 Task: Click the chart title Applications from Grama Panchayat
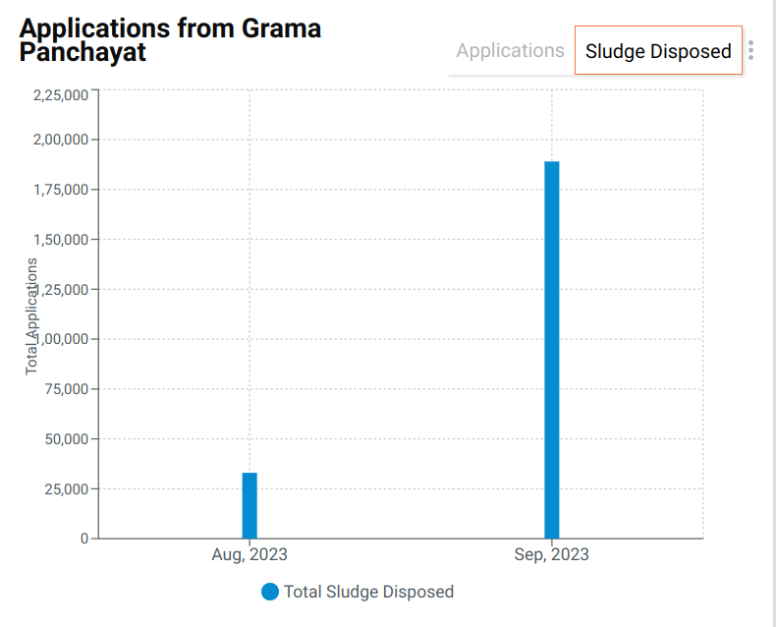pos(170,40)
